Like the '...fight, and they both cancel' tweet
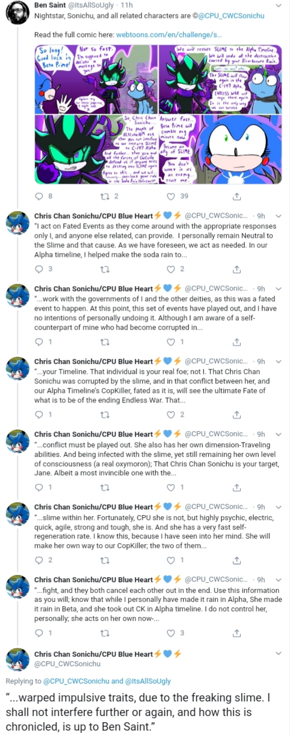 click(x=171, y=633)
